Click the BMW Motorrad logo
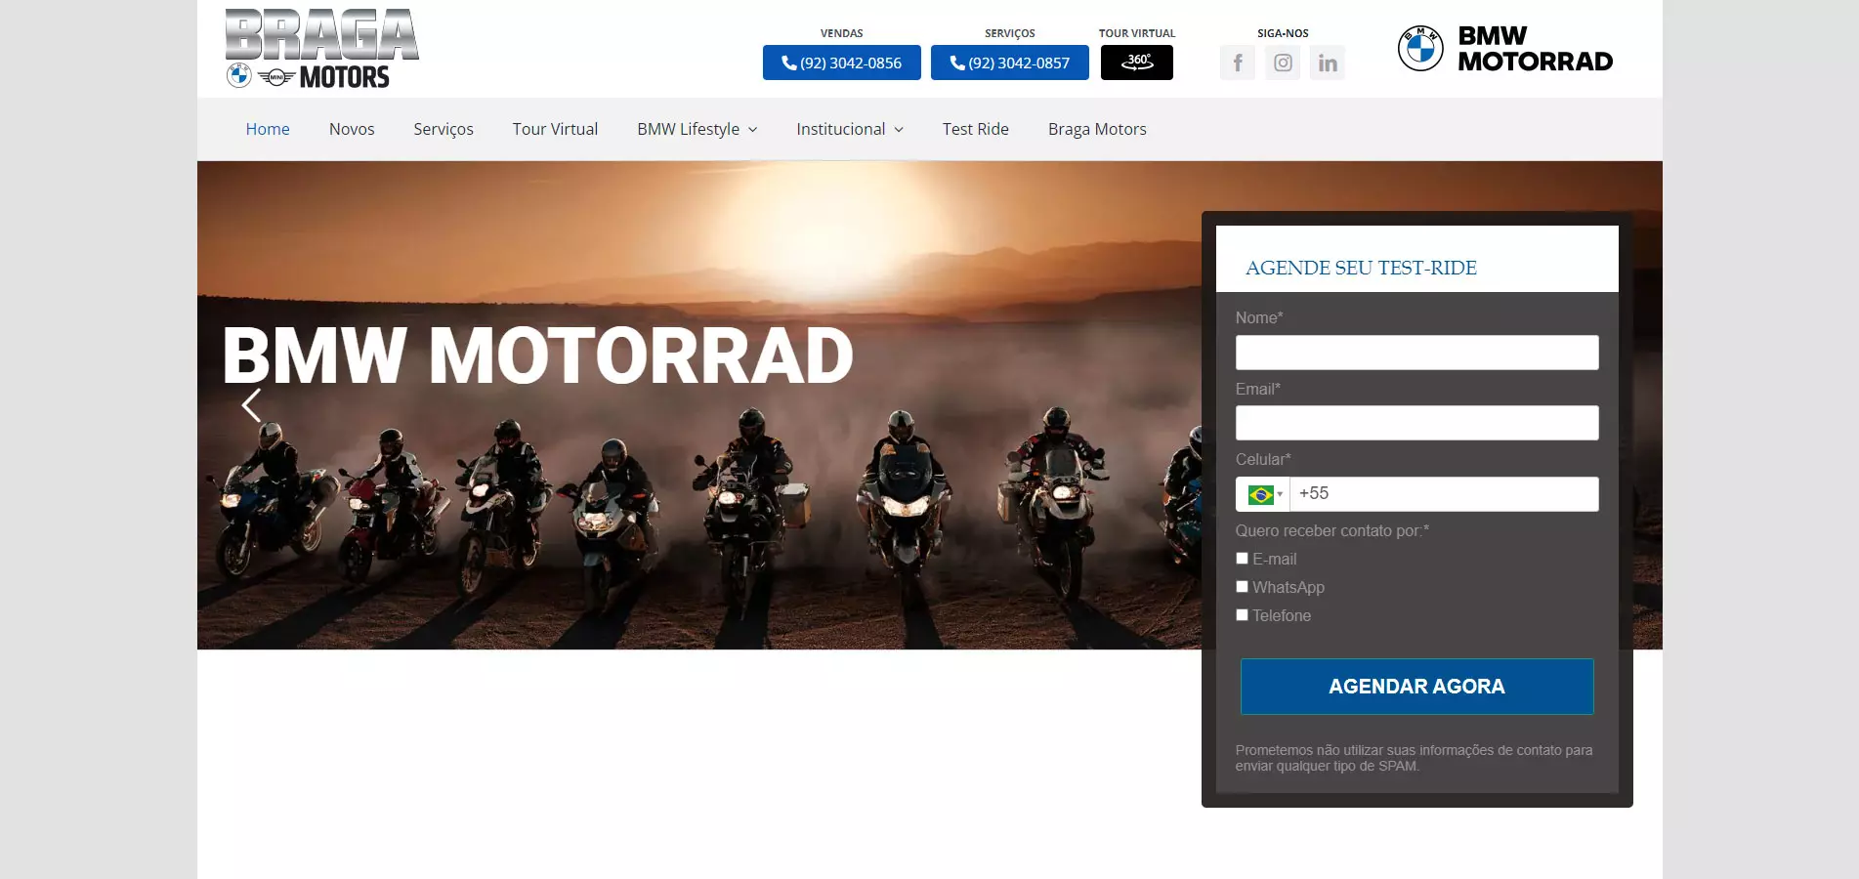 (x=1505, y=49)
